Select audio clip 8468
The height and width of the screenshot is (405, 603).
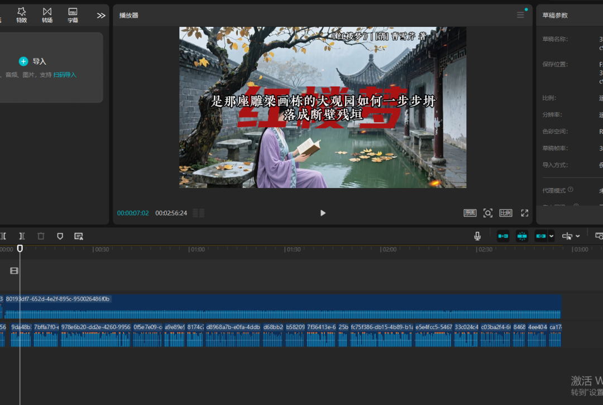tap(519, 335)
